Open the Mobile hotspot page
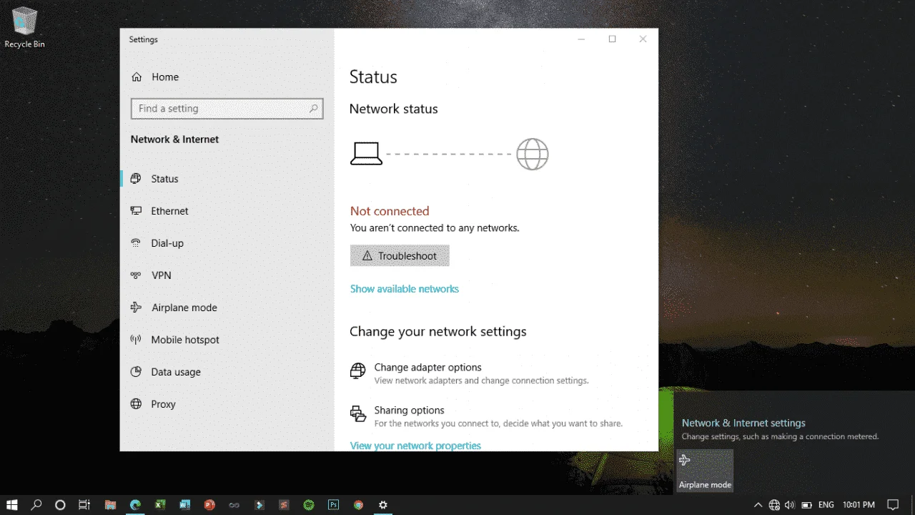915x515 pixels. pyautogui.click(x=184, y=340)
